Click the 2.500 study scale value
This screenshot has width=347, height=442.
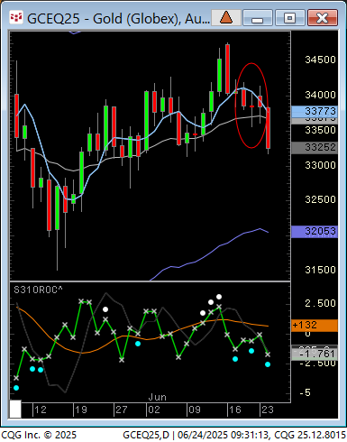pos(320,303)
